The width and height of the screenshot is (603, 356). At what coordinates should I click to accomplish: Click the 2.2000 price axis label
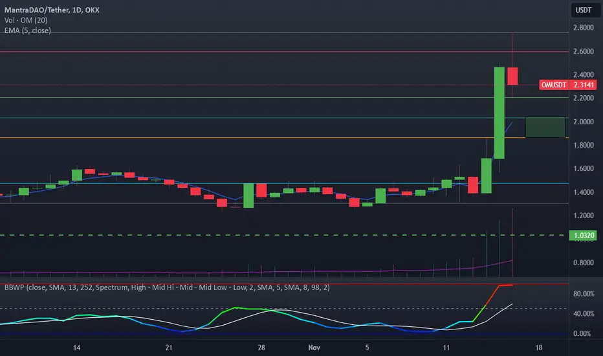coord(584,98)
